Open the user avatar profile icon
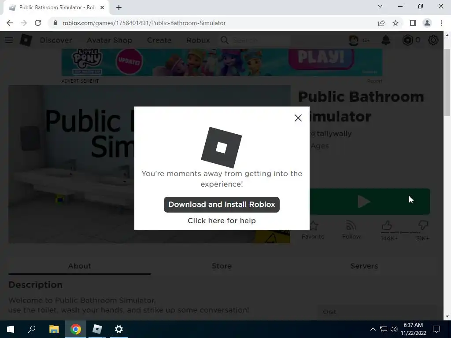This screenshot has width=451, height=338. 354,40
